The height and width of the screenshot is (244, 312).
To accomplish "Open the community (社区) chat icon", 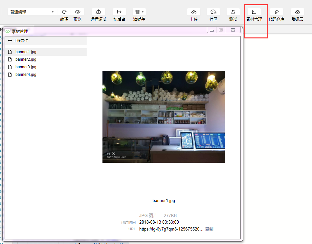I will (x=213, y=12).
